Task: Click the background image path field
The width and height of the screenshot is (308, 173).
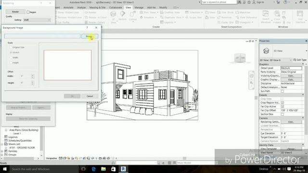Action: 42,36
